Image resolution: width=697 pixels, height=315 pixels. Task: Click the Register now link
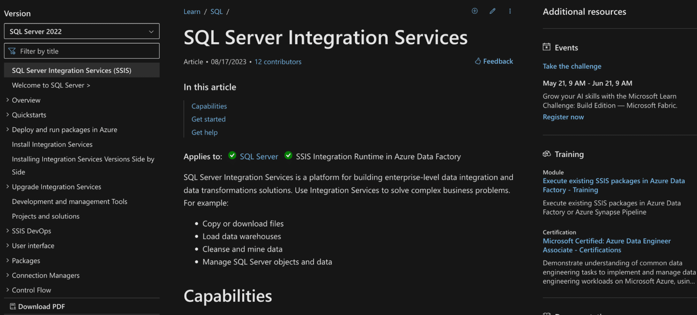pos(563,117)
